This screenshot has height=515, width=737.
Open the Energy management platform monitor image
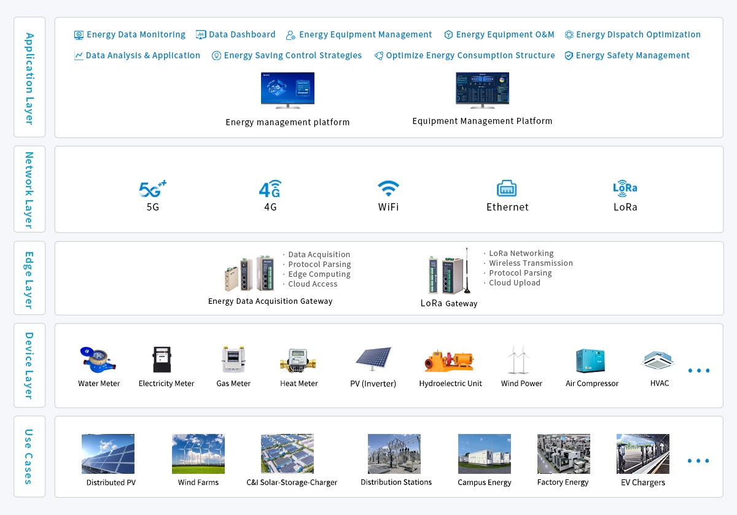[287, 90]
